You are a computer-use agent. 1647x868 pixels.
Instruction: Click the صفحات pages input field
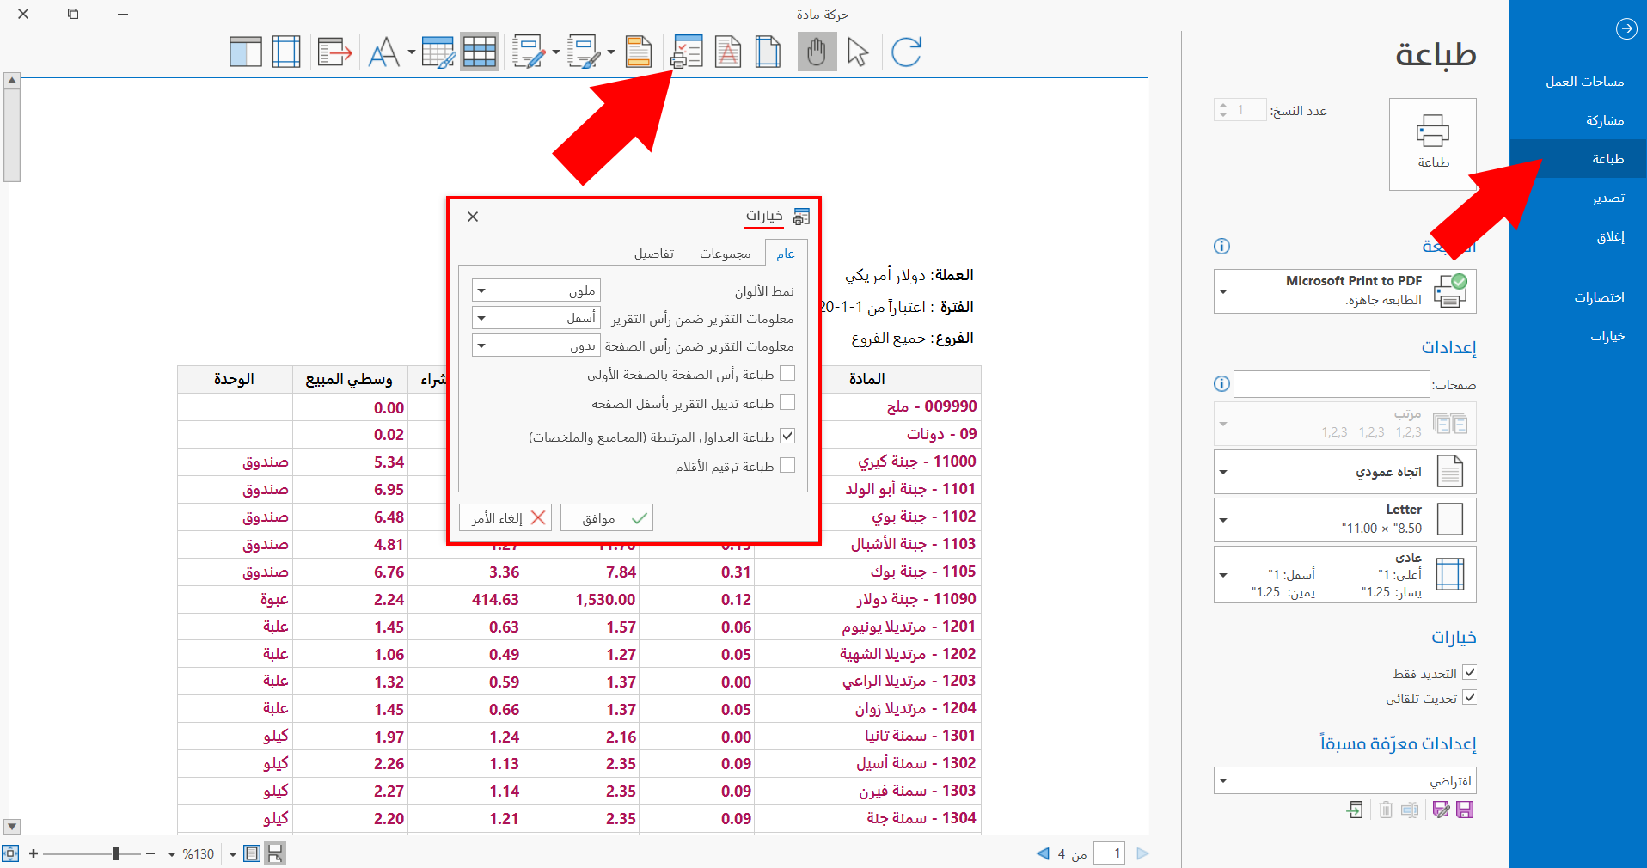click(x=1332, y=384)
